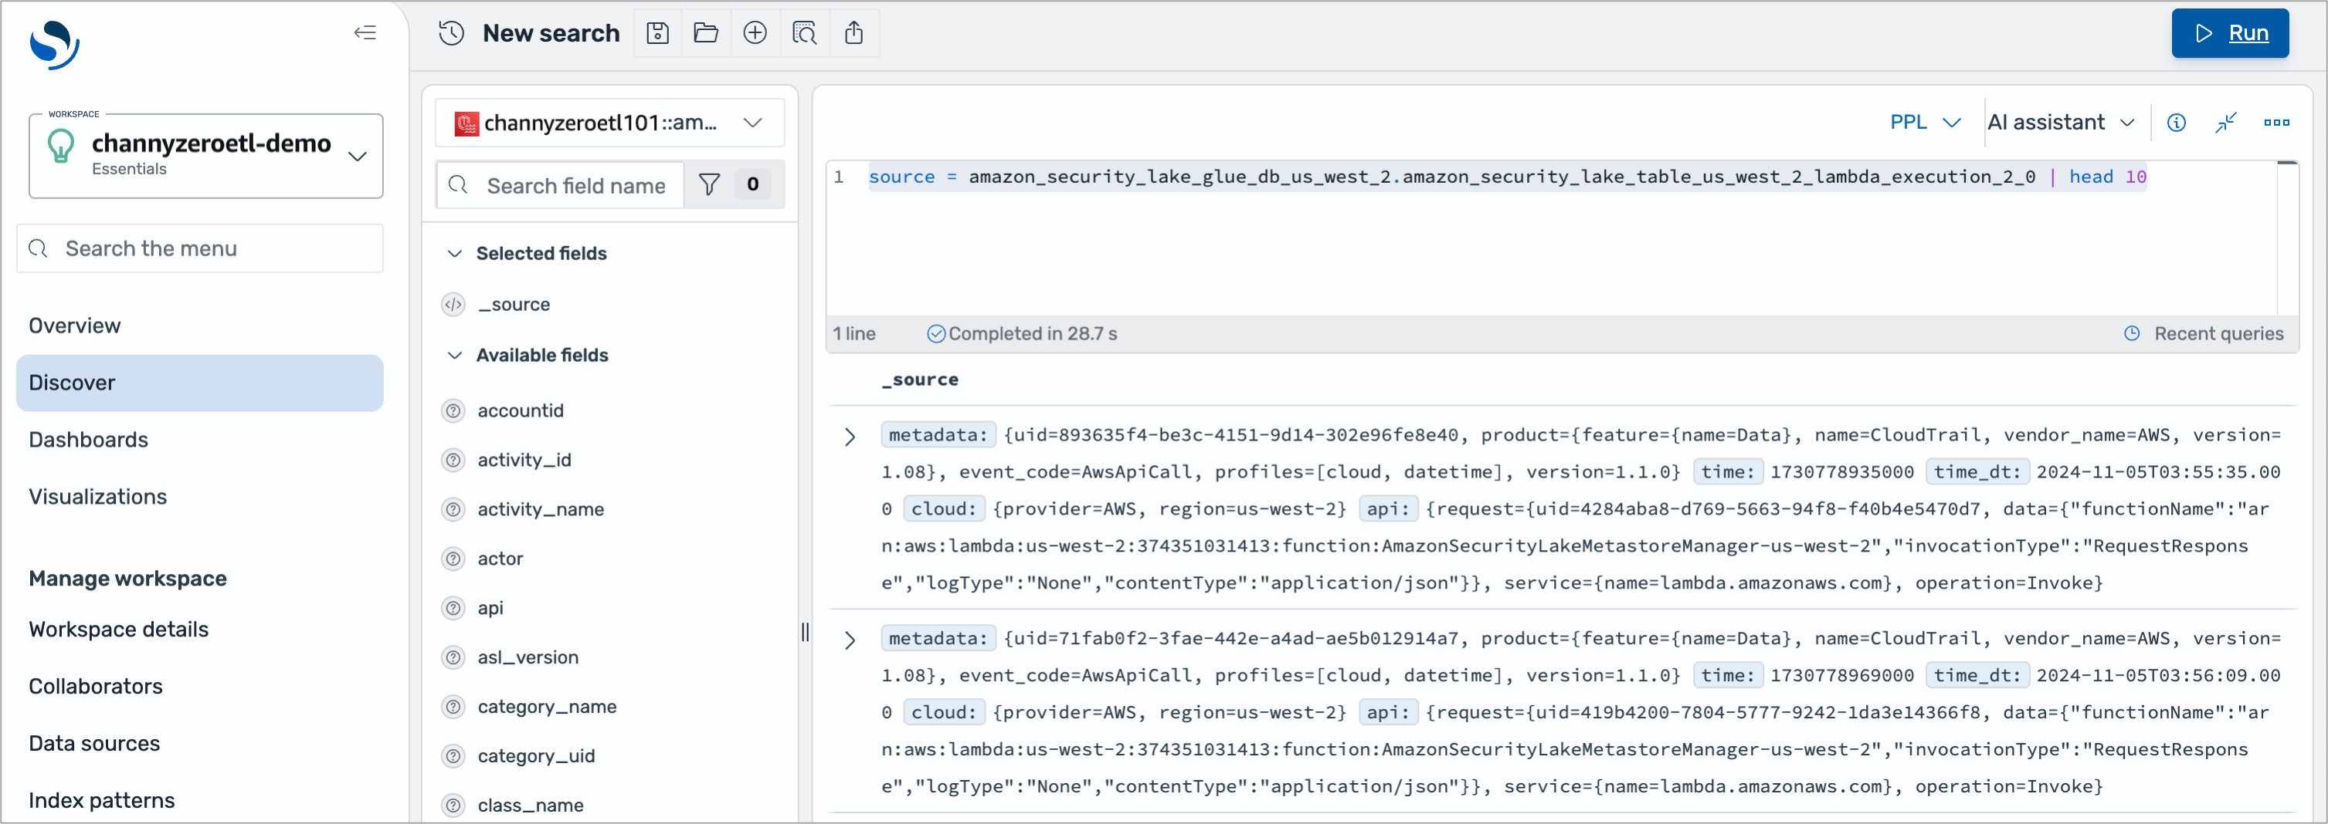Screen dimensions: 2328x824
Task: Open Workspace details
Action: click(118, 629)
